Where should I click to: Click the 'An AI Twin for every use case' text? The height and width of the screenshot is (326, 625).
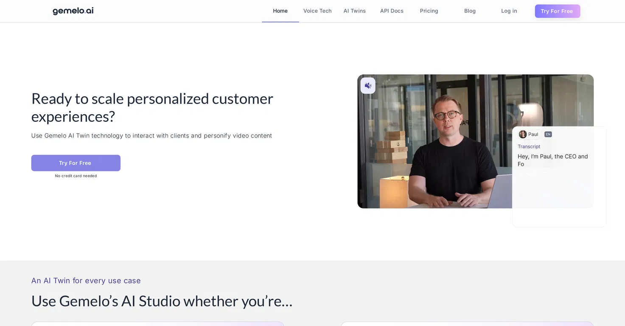pos(86,281)
